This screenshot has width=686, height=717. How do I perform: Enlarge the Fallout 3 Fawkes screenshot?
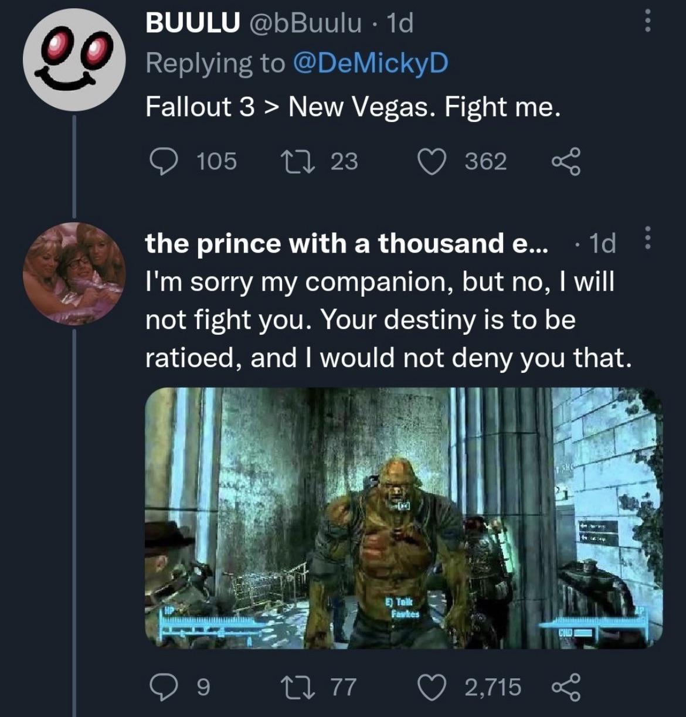pos(403,517)
